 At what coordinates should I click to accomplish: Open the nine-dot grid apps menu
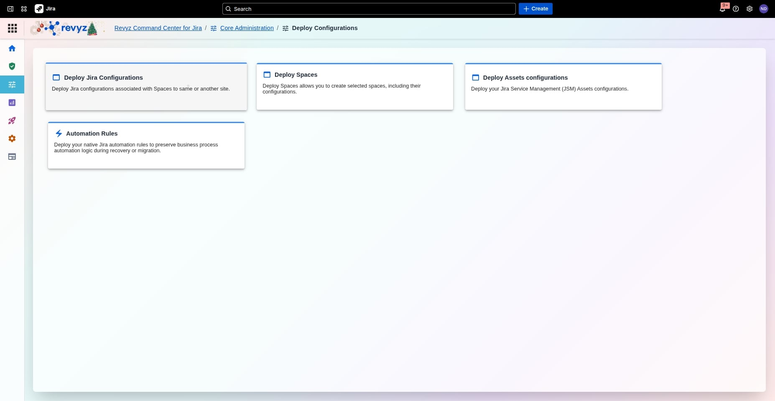(13, 28)
